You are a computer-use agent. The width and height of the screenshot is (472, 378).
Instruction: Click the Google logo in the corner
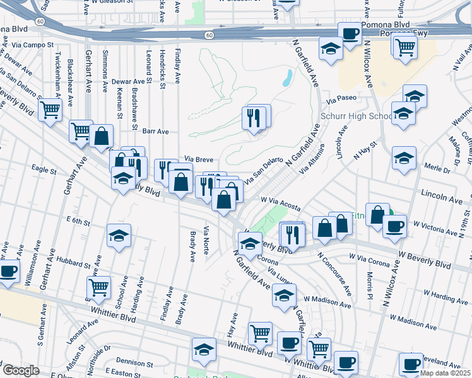point(21,370)
